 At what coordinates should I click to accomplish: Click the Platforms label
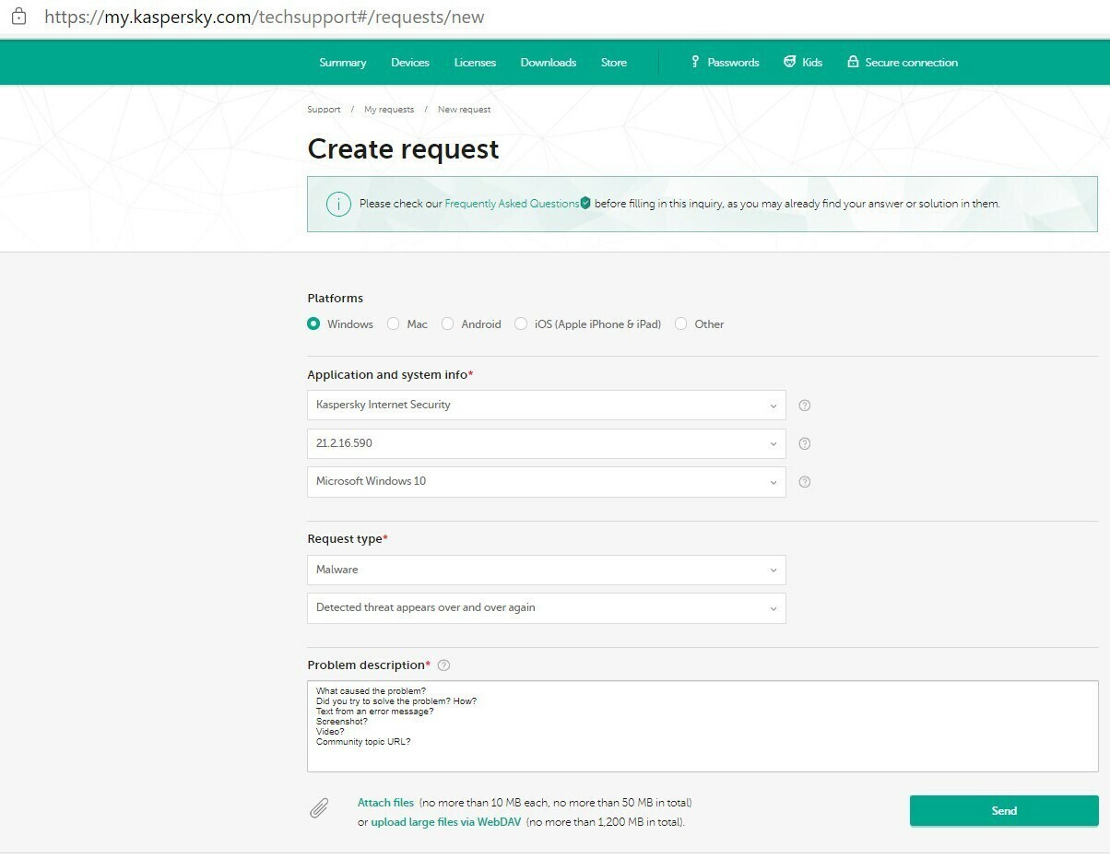335,299
